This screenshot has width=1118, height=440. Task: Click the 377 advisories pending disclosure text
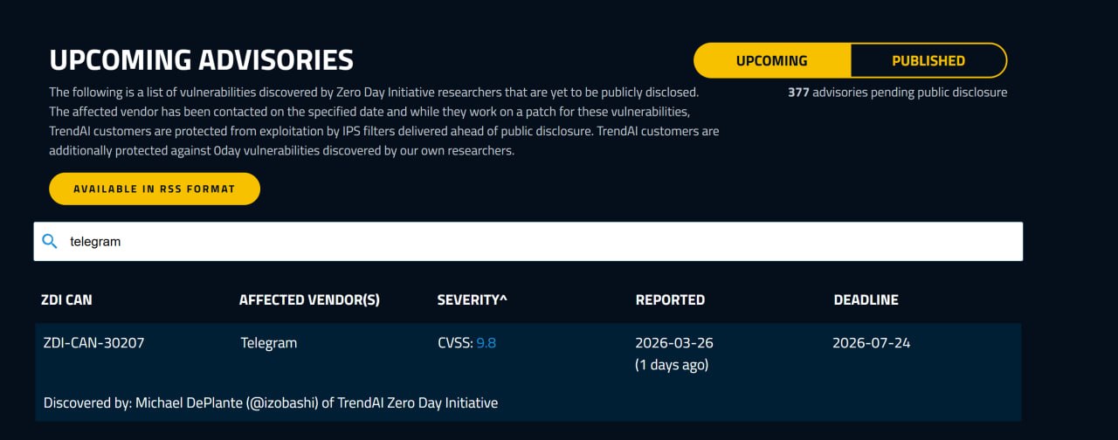pyautogui.click(x=897, y=92)
